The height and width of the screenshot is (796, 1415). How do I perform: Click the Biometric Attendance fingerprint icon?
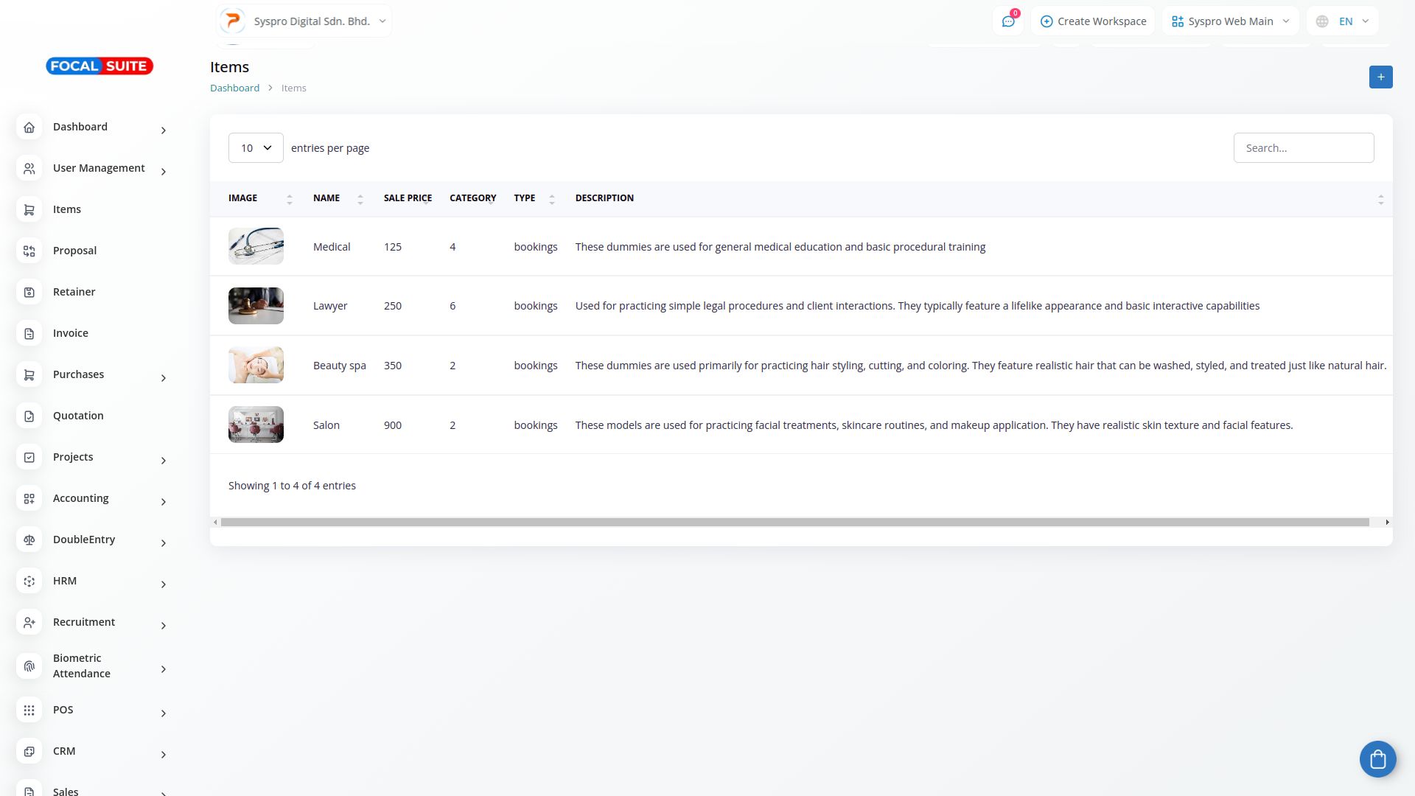point(29,666)
